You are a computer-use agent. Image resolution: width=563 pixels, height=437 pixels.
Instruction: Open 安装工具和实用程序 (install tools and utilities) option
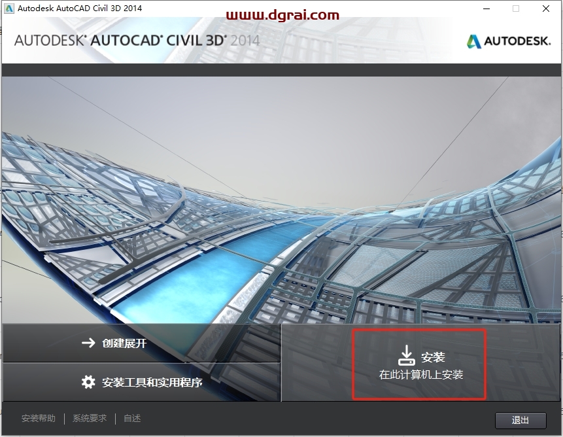point(141,382)
